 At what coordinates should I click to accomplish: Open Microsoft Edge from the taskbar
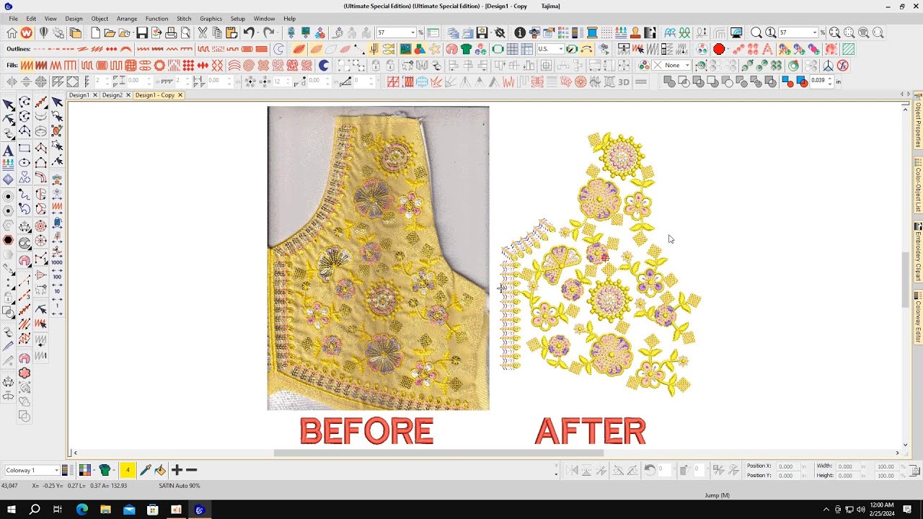(81, 510)
